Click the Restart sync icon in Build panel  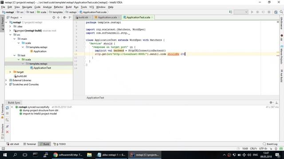(7, 108)
